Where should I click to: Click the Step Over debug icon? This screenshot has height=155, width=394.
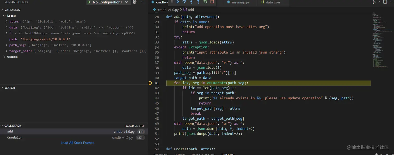click(x=184, y=2)
